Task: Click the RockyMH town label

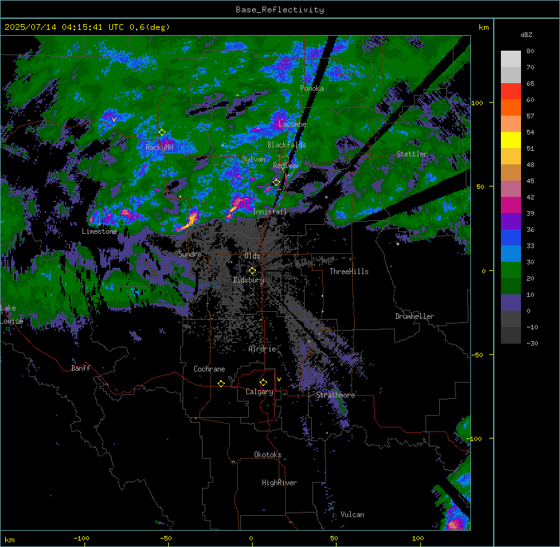Action: [159, 147]
